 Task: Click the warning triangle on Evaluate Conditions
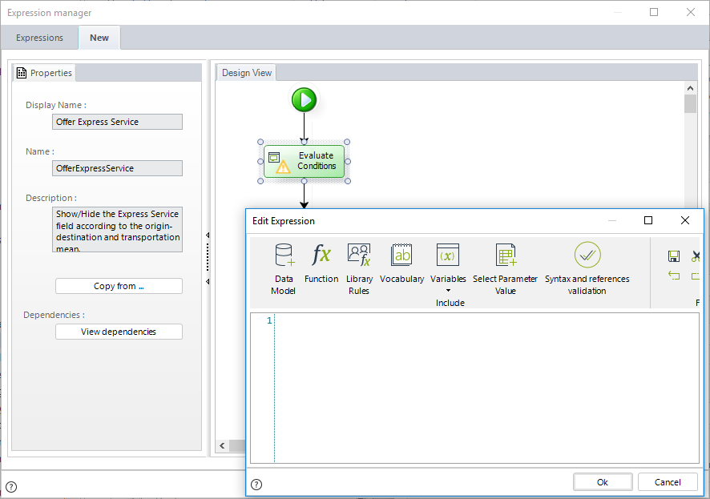(283, 167)
